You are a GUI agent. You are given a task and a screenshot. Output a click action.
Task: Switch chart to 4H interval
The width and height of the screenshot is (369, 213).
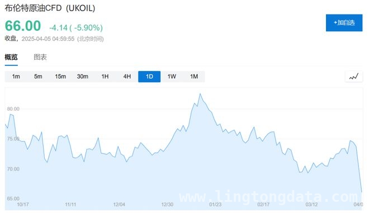(x=127, y=77)
